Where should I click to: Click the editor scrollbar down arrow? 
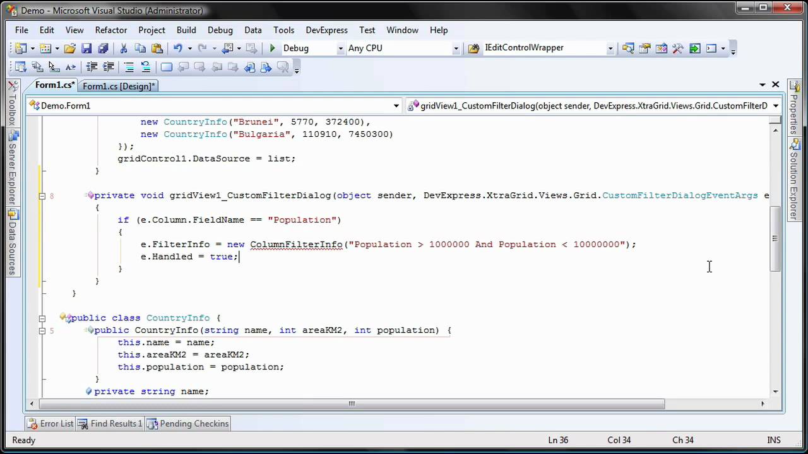click(x=775, y=392)
